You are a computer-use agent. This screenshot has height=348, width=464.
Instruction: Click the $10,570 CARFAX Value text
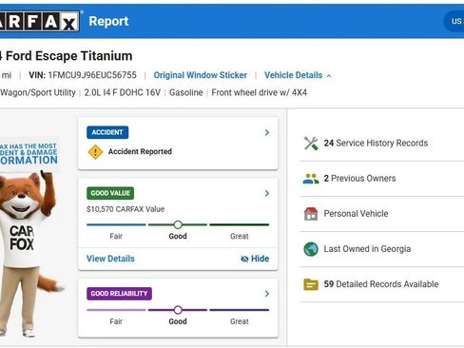point(126,209)
